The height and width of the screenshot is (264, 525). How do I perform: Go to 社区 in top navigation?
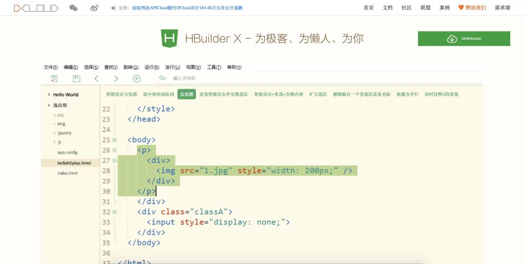tap(406, 8)
